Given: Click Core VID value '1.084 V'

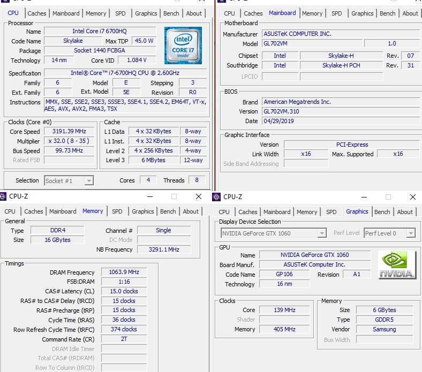Looking at the screenshot, I should pos(137,60).
